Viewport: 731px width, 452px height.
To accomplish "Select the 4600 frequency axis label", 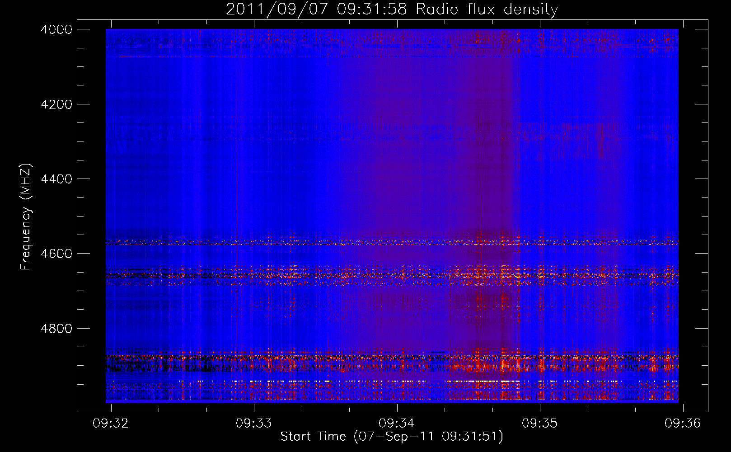I will click(56, 254).
